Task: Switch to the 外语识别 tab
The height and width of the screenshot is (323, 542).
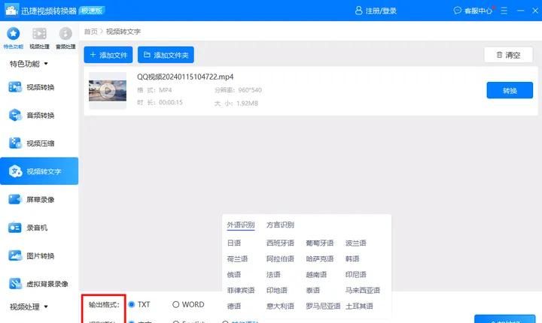Action: [241, 225]
